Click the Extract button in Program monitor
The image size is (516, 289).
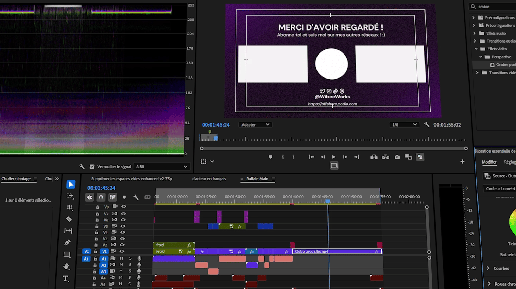pos(386,157)
